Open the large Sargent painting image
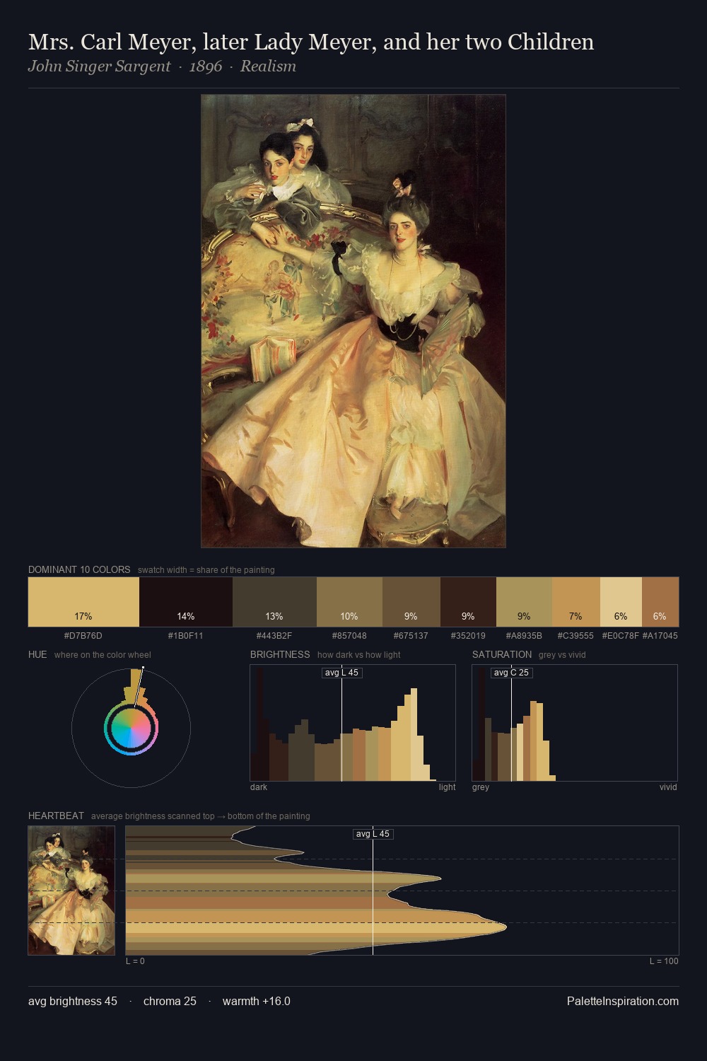Viewport: 707px width, 1061px height. tap(353, 321)
